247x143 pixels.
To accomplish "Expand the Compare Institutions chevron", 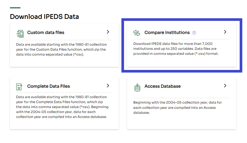I will tap(225, 32).
